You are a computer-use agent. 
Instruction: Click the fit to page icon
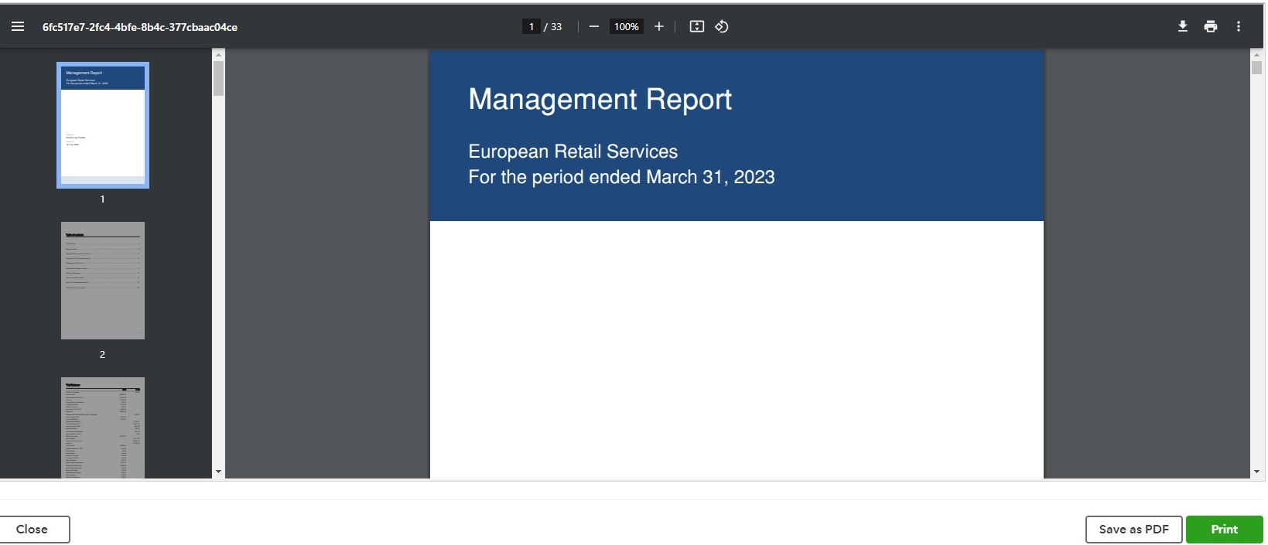pos(696,26)
